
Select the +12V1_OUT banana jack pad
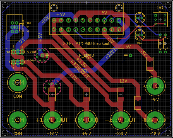(52, 120)
